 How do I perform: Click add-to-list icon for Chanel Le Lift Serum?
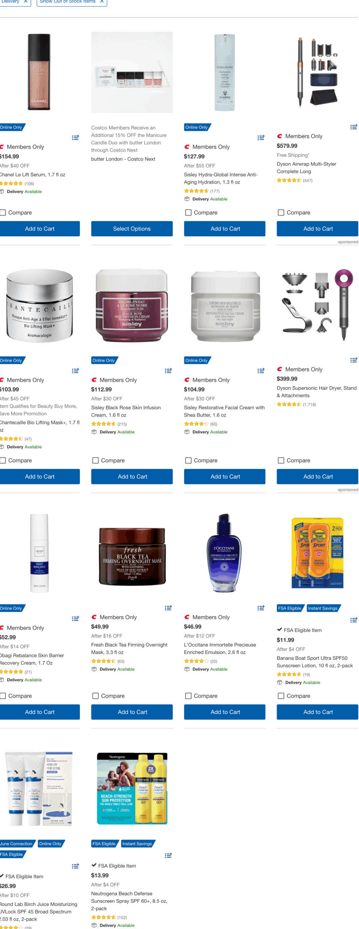(75, 138)
